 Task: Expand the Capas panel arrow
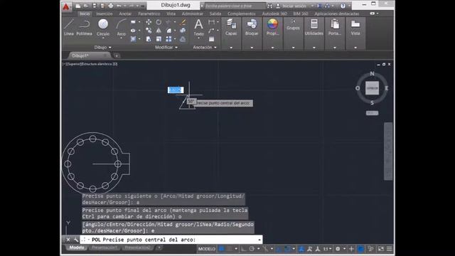tap(231, 48)
